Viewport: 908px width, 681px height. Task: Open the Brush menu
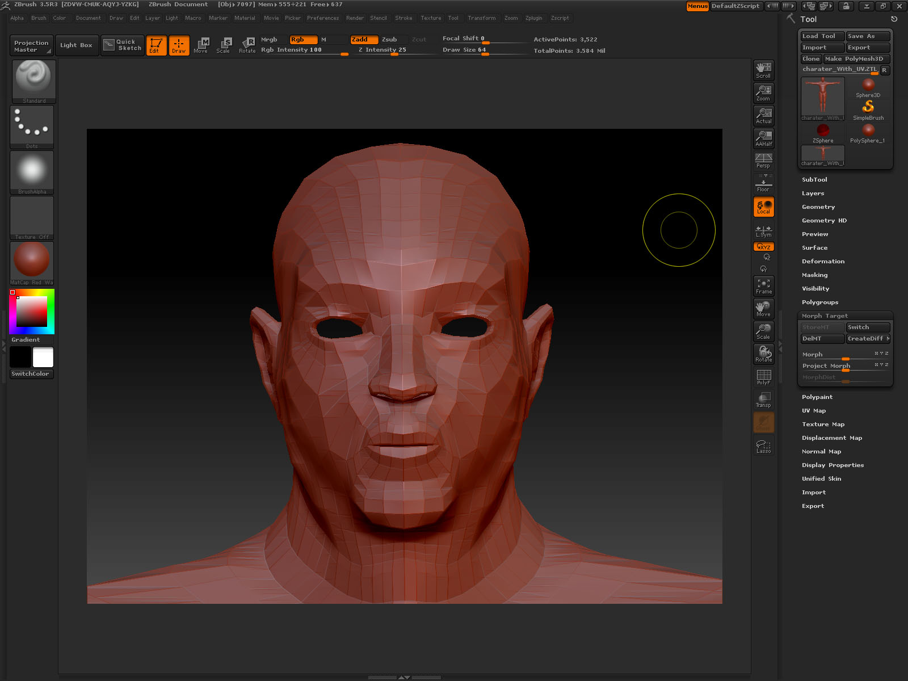39,18
